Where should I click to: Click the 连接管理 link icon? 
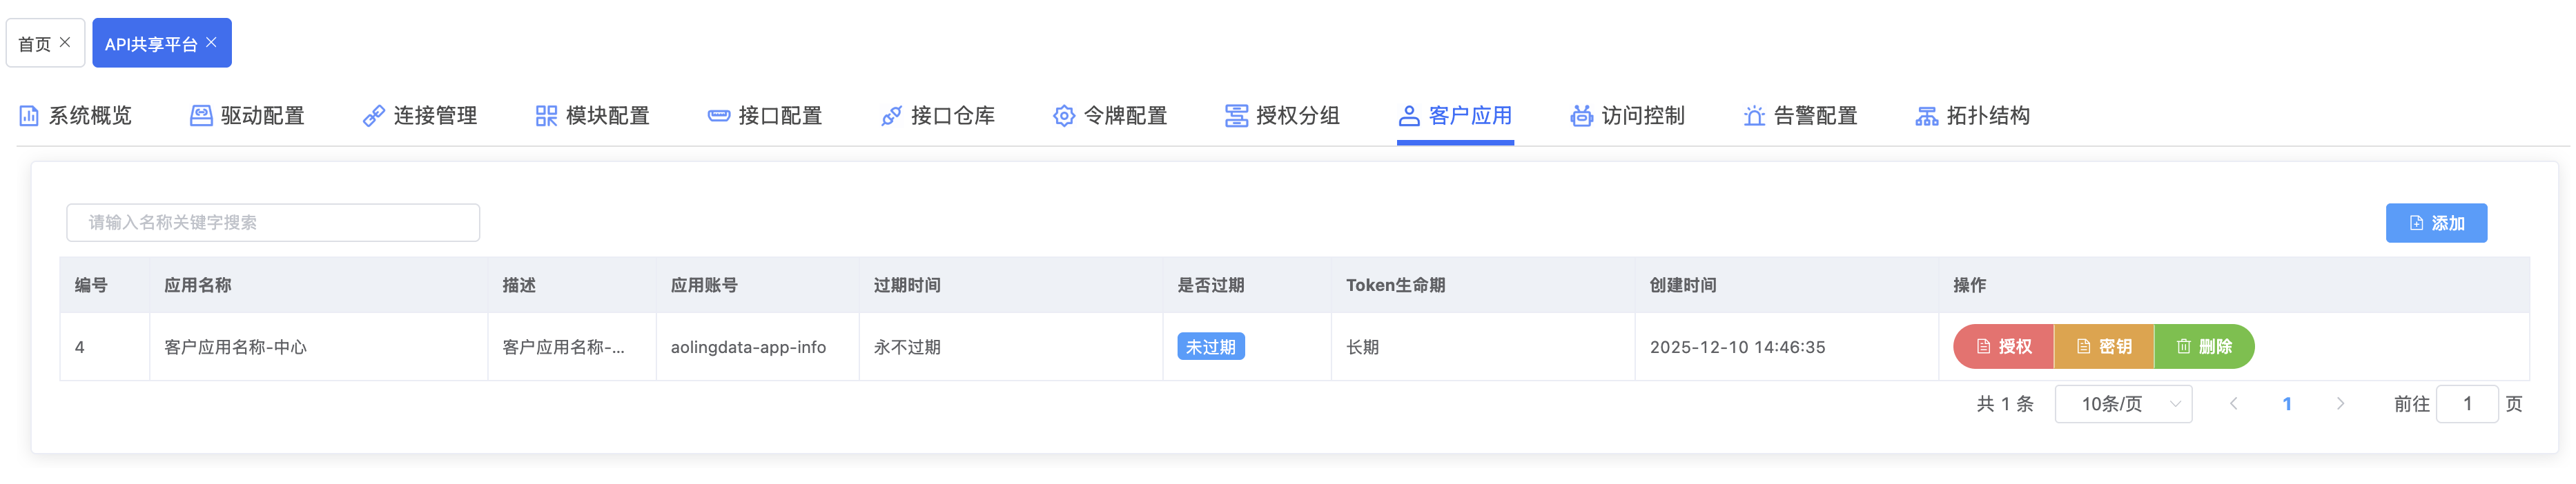(373, 116)
